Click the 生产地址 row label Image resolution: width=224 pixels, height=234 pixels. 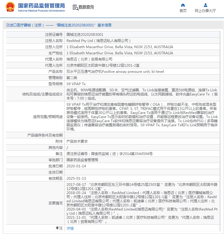pyautogui.click(x=55, y=53)
